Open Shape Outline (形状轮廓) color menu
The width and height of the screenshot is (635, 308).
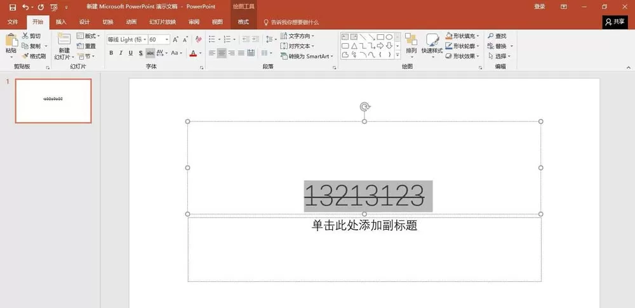(x=462, y=46)
